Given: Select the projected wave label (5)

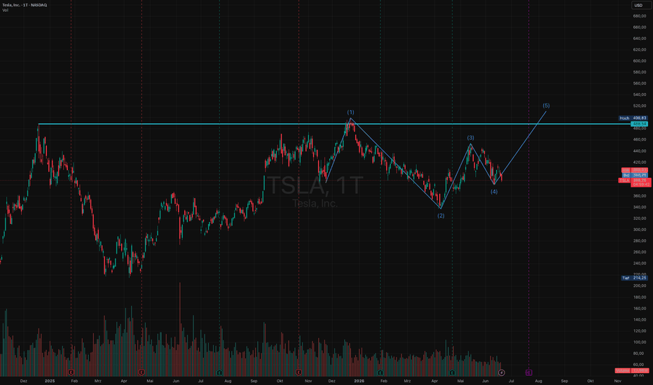Looking at the screenshot, I should pyautogui.click(x=546, y=106).
